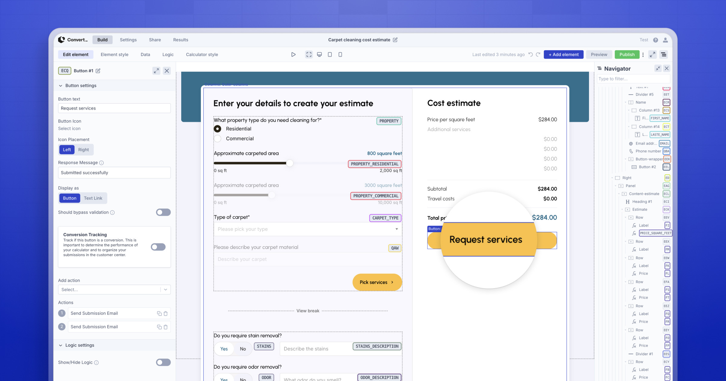Redo the last edit
The image size is (726, 381).
pyautogui.click(x=538, y=54)
